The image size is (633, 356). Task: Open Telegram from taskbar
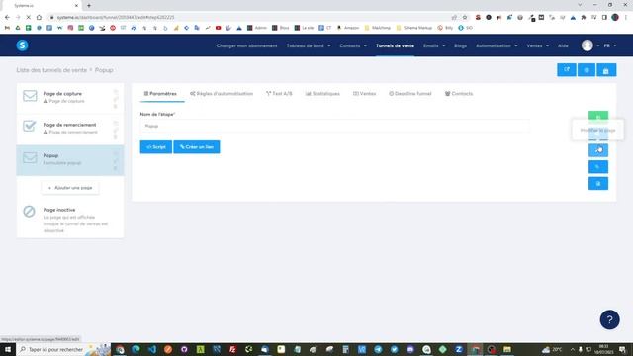pyautogui.click(x=378, y=349)
